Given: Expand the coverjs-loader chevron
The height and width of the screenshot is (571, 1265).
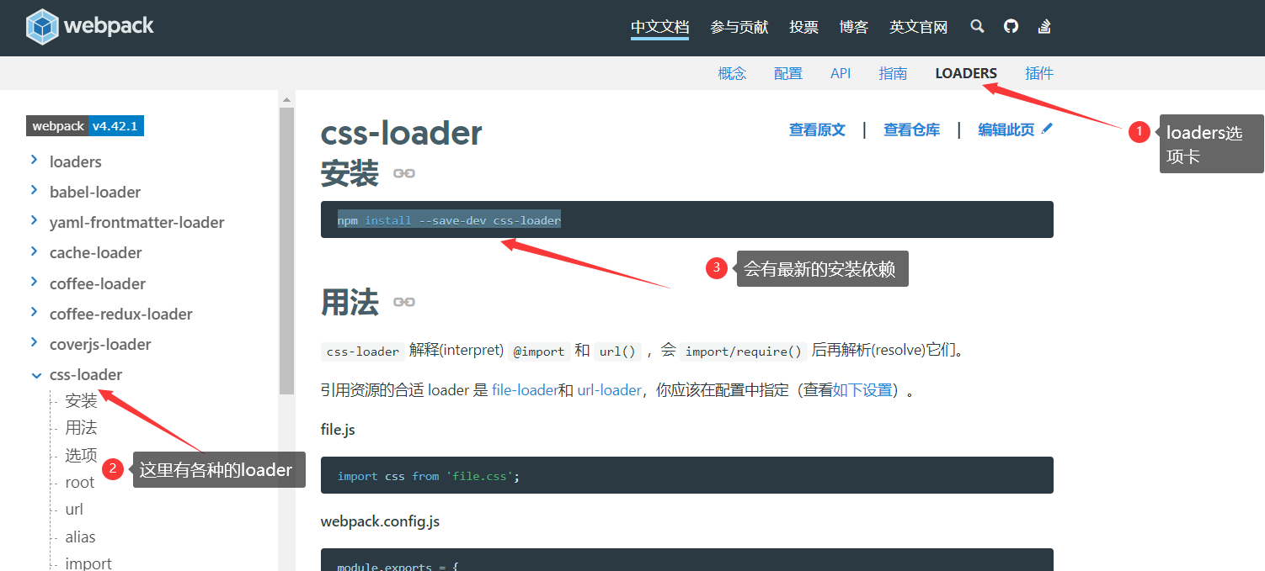Looking at the screenshot, I should 35,342.
